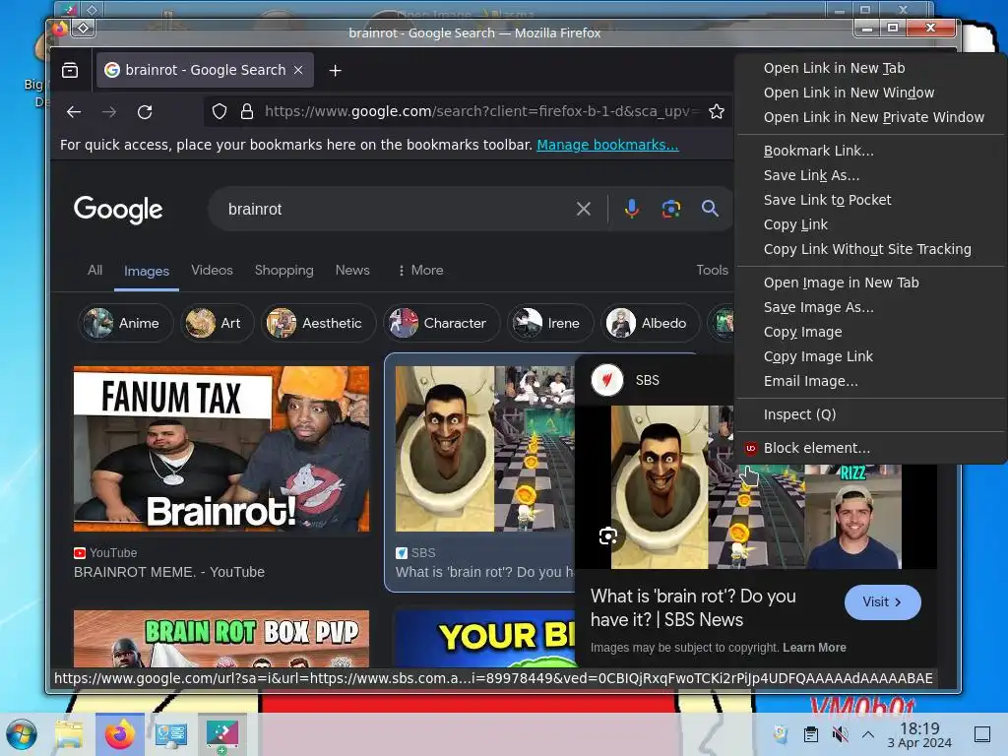Choose Save Image As entry
Screen dimensions: 1008x756
click(870, 307)
